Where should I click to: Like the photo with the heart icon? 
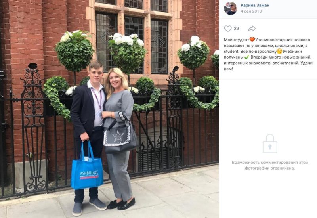coord(227,29)
